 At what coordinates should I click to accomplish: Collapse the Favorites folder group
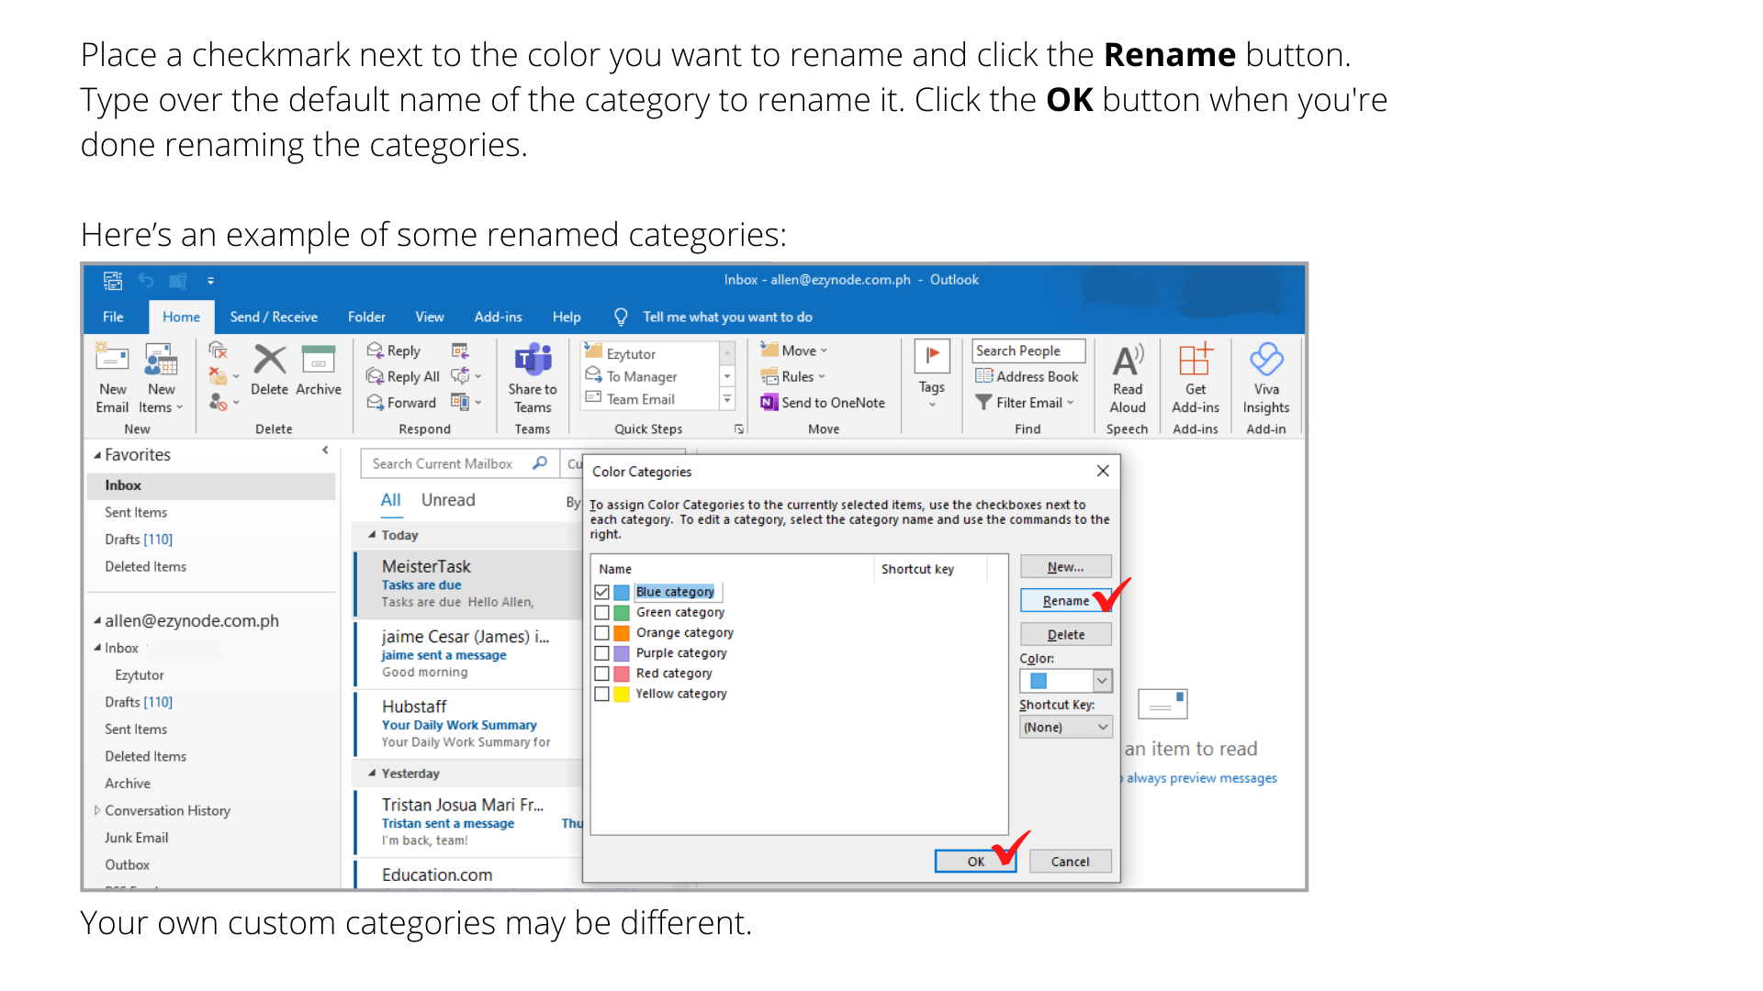tap(97, 455)
